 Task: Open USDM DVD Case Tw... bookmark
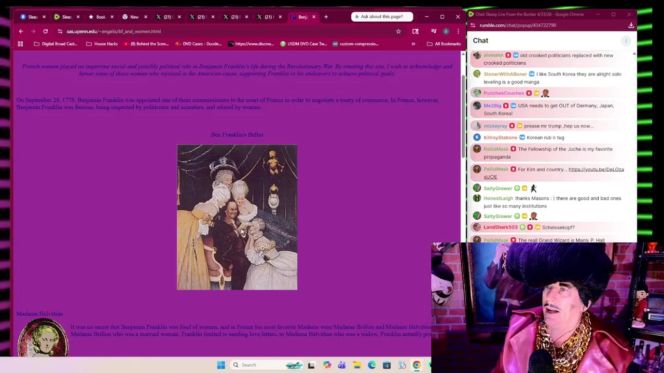pyautogui.click(x=303, y=44)
